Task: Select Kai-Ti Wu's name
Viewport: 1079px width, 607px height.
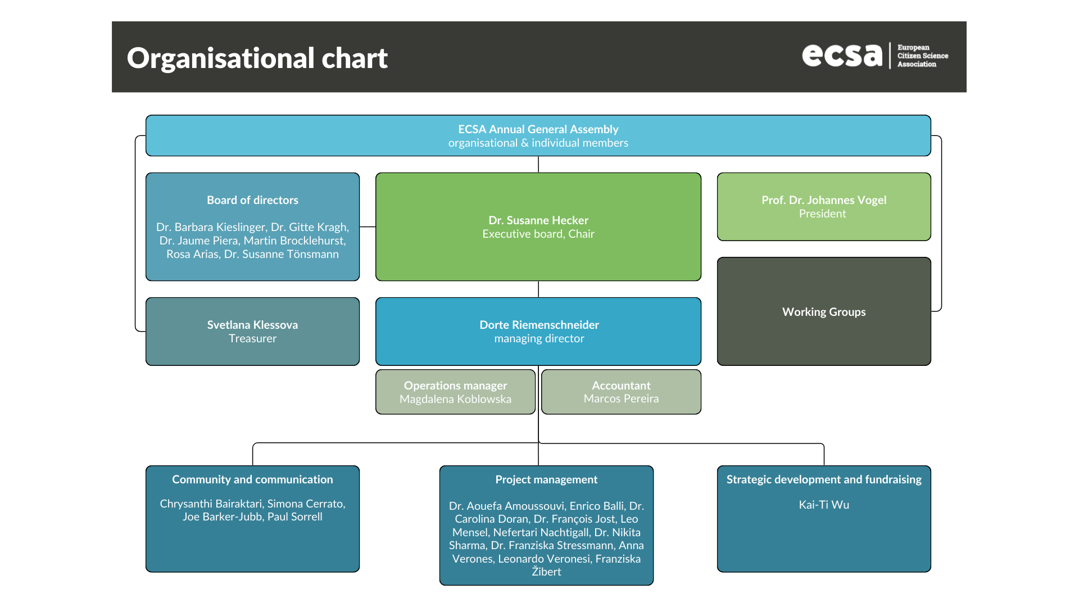Action: coord(824,505)
